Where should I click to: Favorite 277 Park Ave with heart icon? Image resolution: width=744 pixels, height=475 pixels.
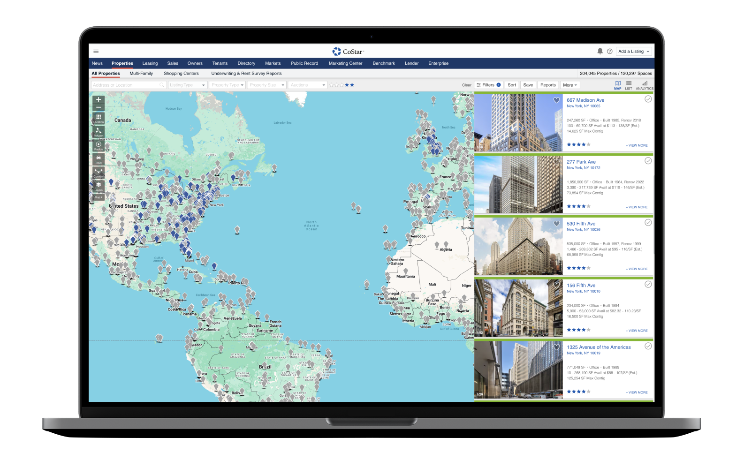tap(556, 162)
